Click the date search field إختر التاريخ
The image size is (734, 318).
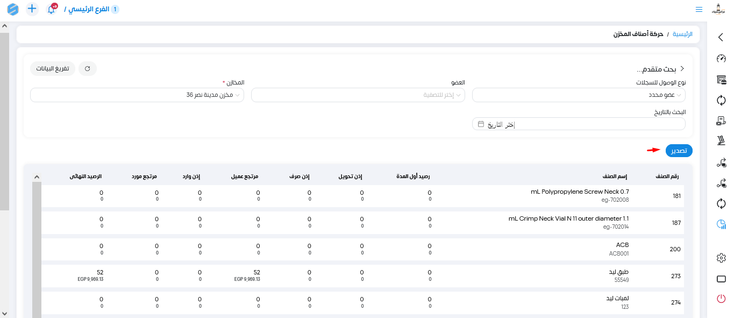(x=579, y=124)
